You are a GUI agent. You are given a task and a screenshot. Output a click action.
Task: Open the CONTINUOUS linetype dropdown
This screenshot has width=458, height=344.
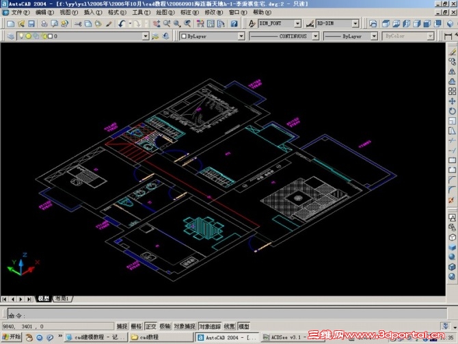(x=315, y=36)
